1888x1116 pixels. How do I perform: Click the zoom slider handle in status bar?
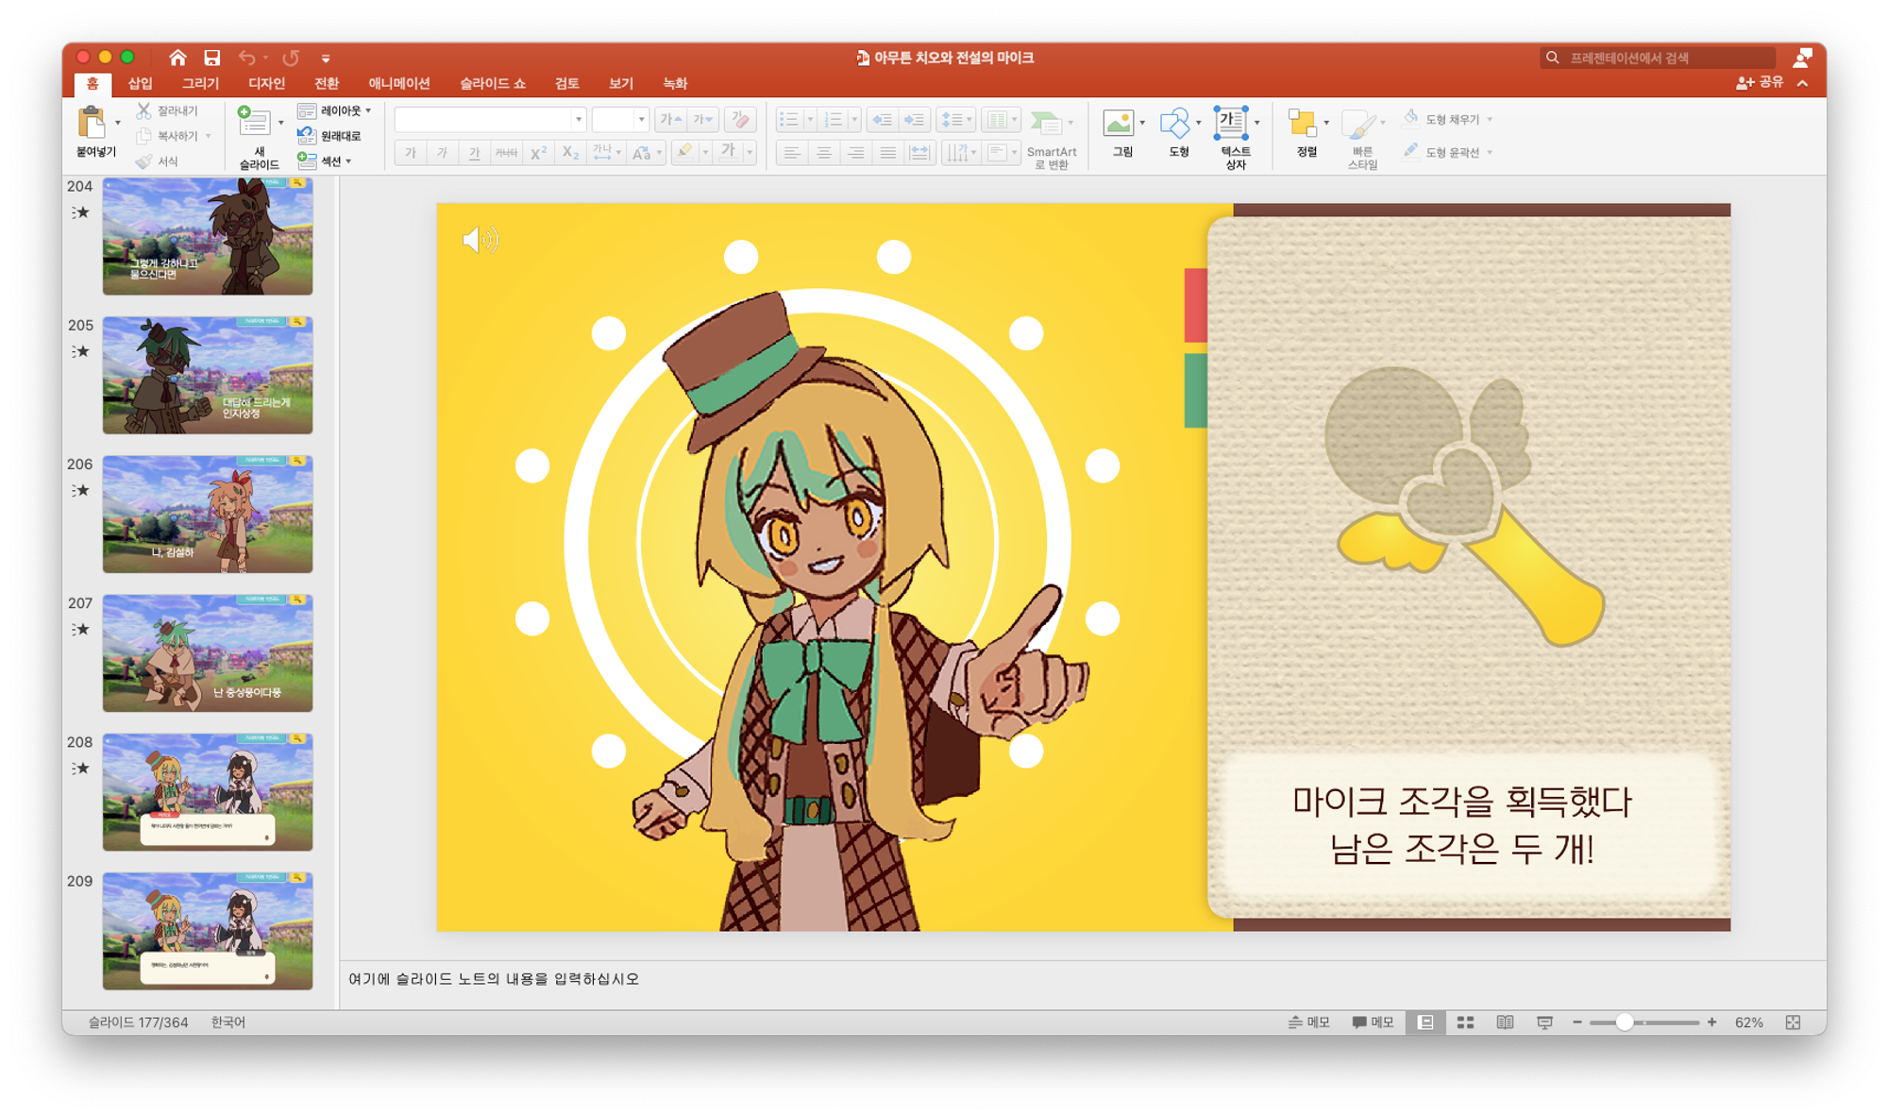1624,1022
